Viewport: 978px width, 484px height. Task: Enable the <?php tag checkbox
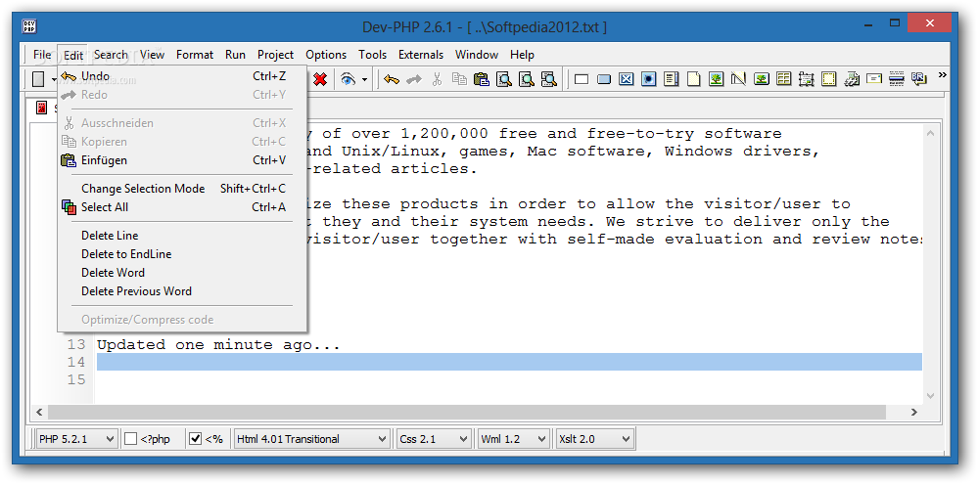(x=130, y=438)
